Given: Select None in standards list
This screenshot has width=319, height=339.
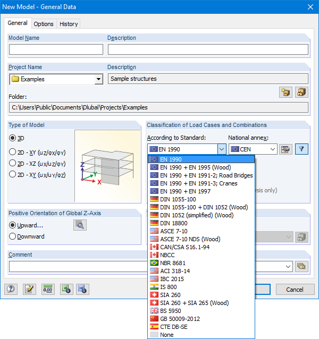Looking at the screenshot, I should 201,335.
